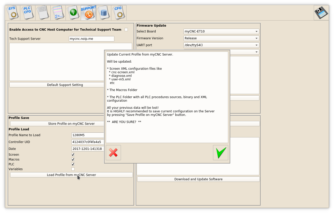Click the 'Profile Load' heading
This screenshot has height=213, width=334.
tap(19, 129)
